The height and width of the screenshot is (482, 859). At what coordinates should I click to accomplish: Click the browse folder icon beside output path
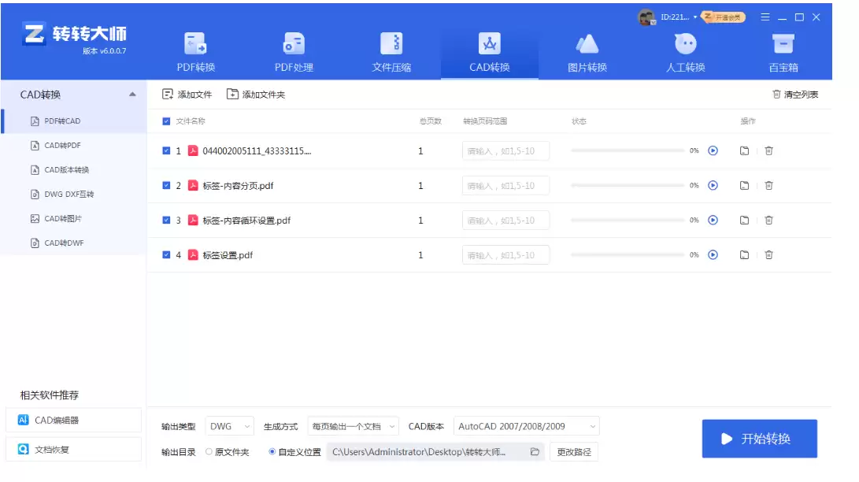click(x=535, y=452)
